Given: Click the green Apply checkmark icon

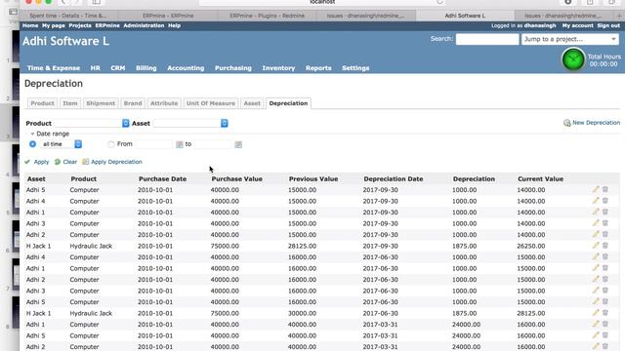Looking at the screenshot, I should coord(27,162).
